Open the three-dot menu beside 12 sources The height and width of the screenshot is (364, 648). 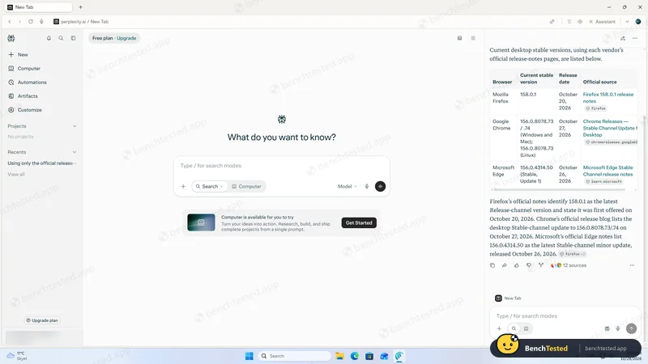(x=632, y=265)
